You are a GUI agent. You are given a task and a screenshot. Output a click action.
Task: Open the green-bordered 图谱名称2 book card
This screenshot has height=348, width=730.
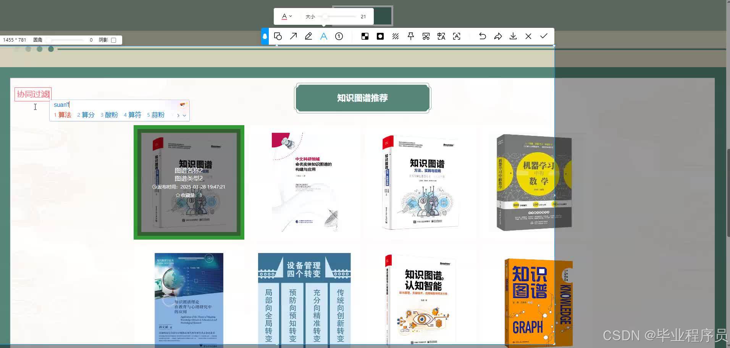[x=189, y=182]
